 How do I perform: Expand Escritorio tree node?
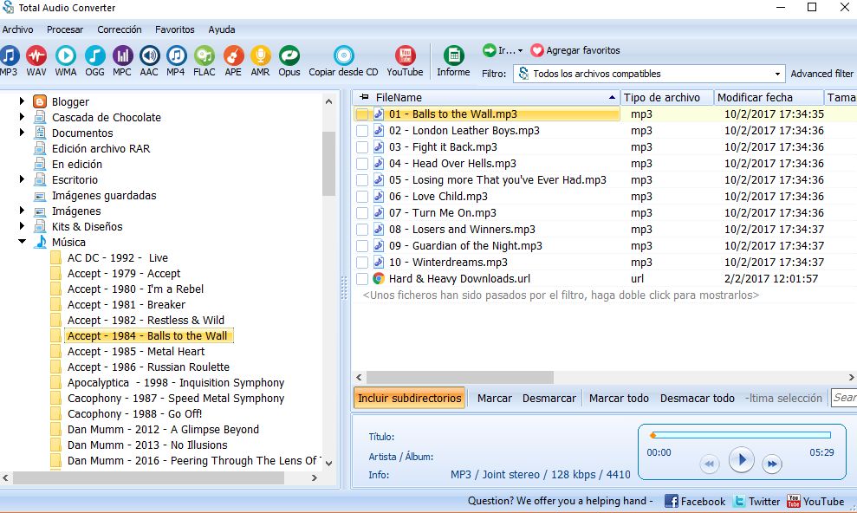pyautogui.click(x=22, y=179)
